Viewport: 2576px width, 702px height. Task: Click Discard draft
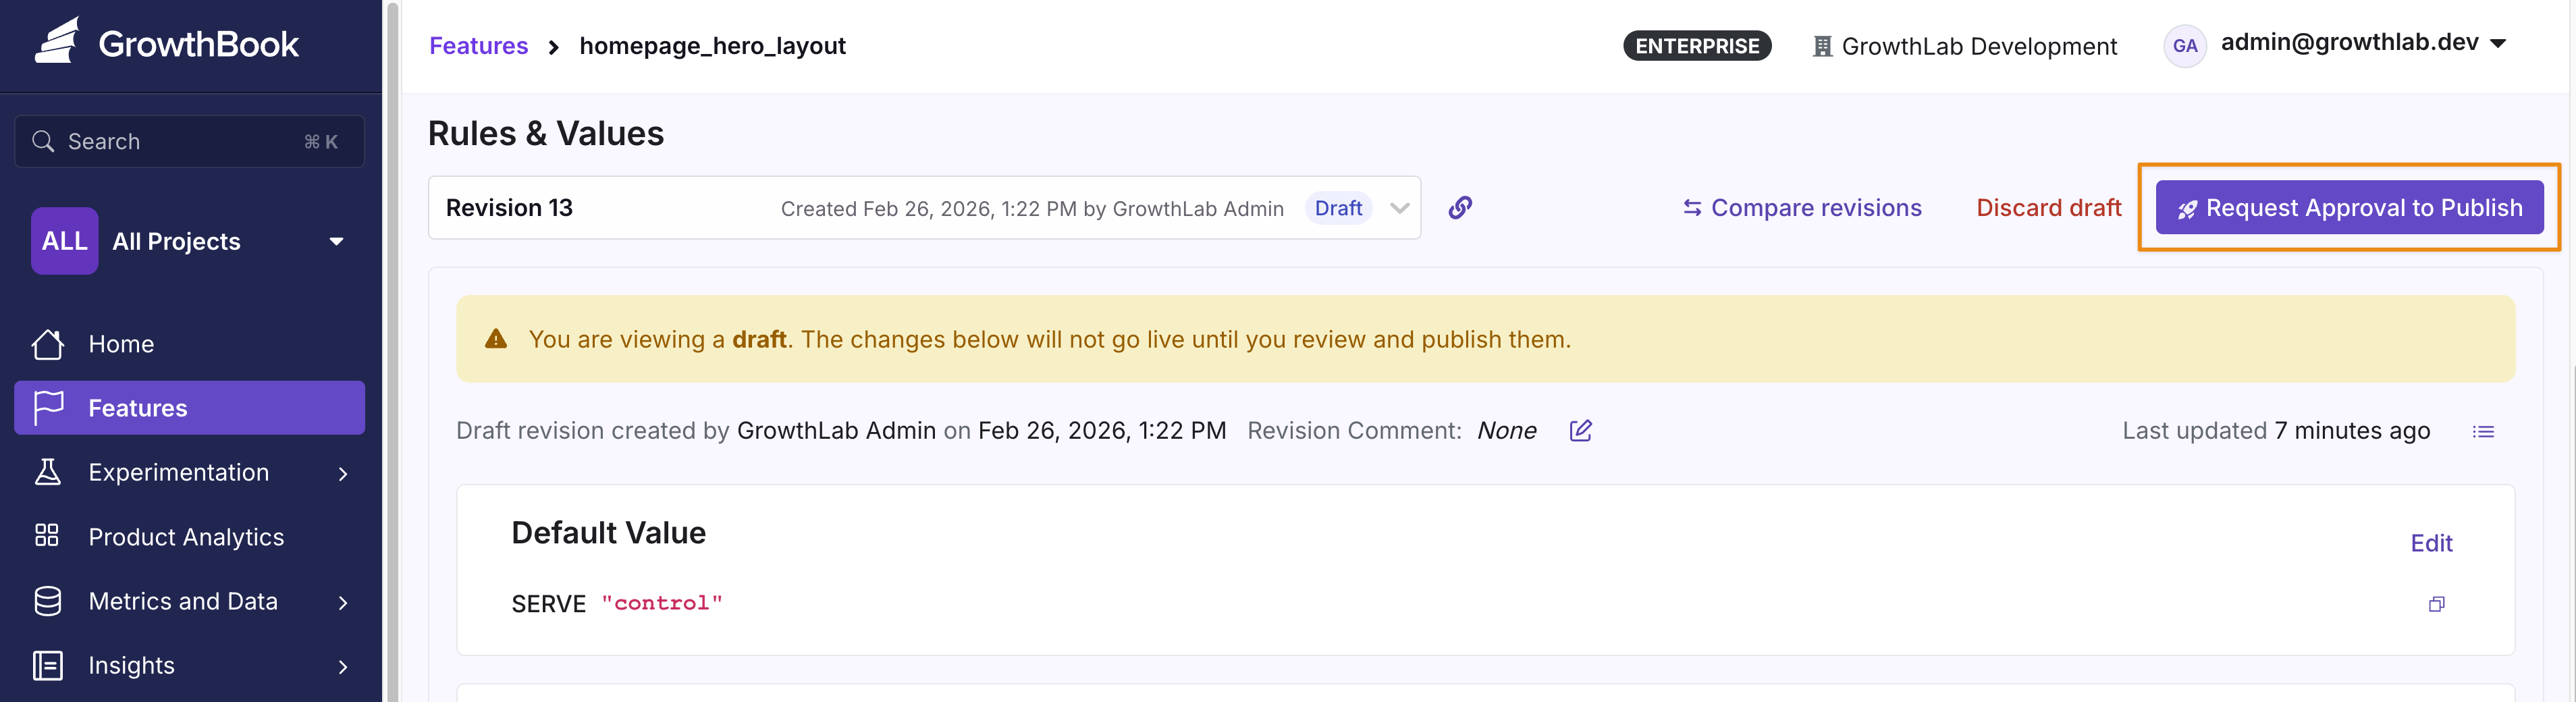2048,207
